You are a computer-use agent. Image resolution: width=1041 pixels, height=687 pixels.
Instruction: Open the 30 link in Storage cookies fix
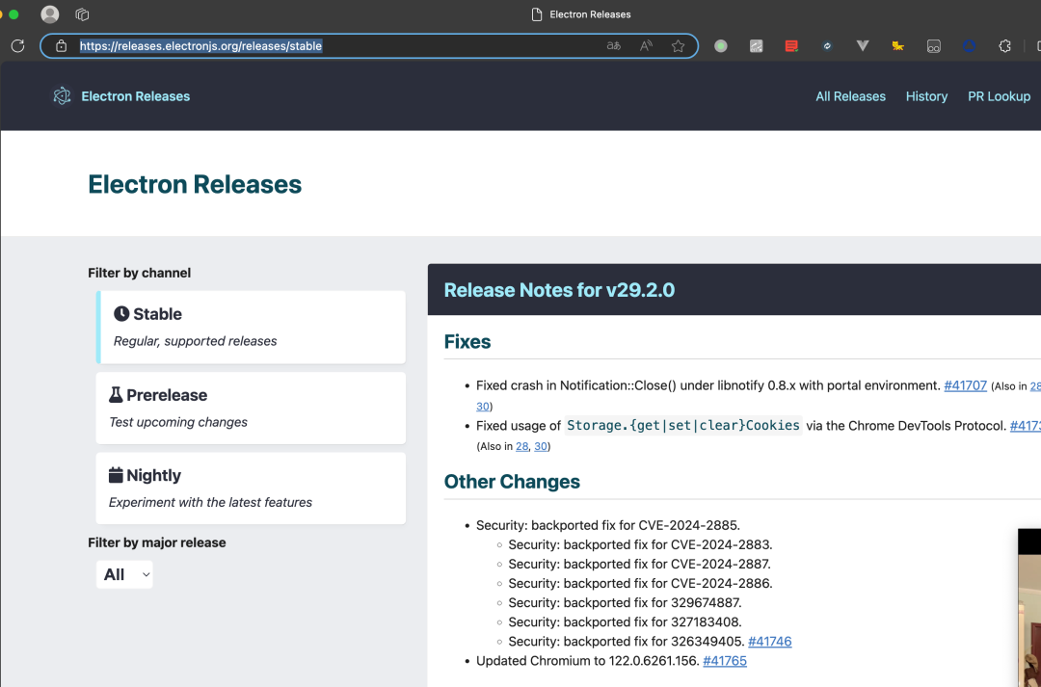[541, 446]
